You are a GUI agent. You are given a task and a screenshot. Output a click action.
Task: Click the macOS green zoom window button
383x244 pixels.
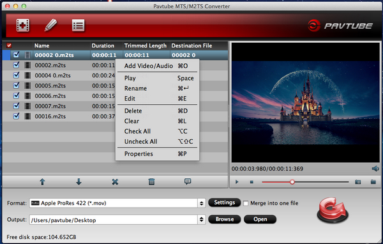pyautogui.click(x=24, y=6)
